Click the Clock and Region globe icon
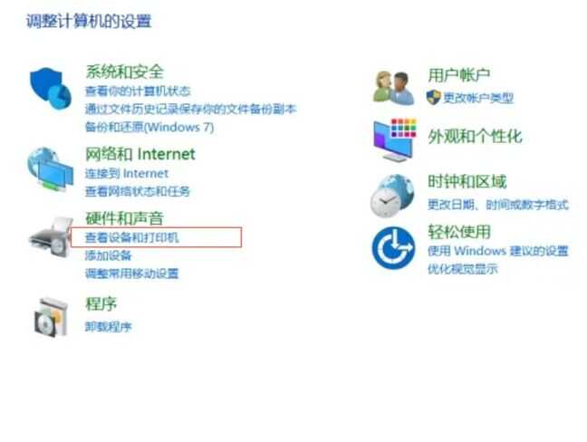This screenshot has height=442, width=587. click(x=393, y=196)
